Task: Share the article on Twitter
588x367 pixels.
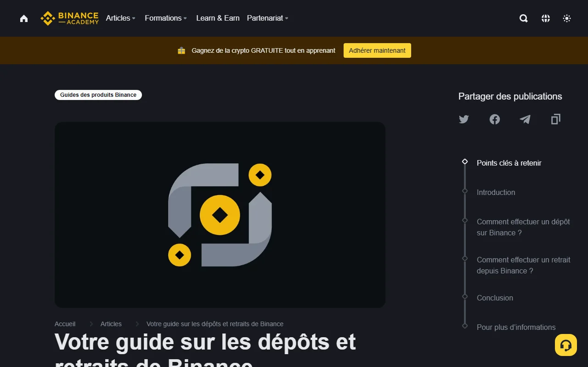Action: 464,119
